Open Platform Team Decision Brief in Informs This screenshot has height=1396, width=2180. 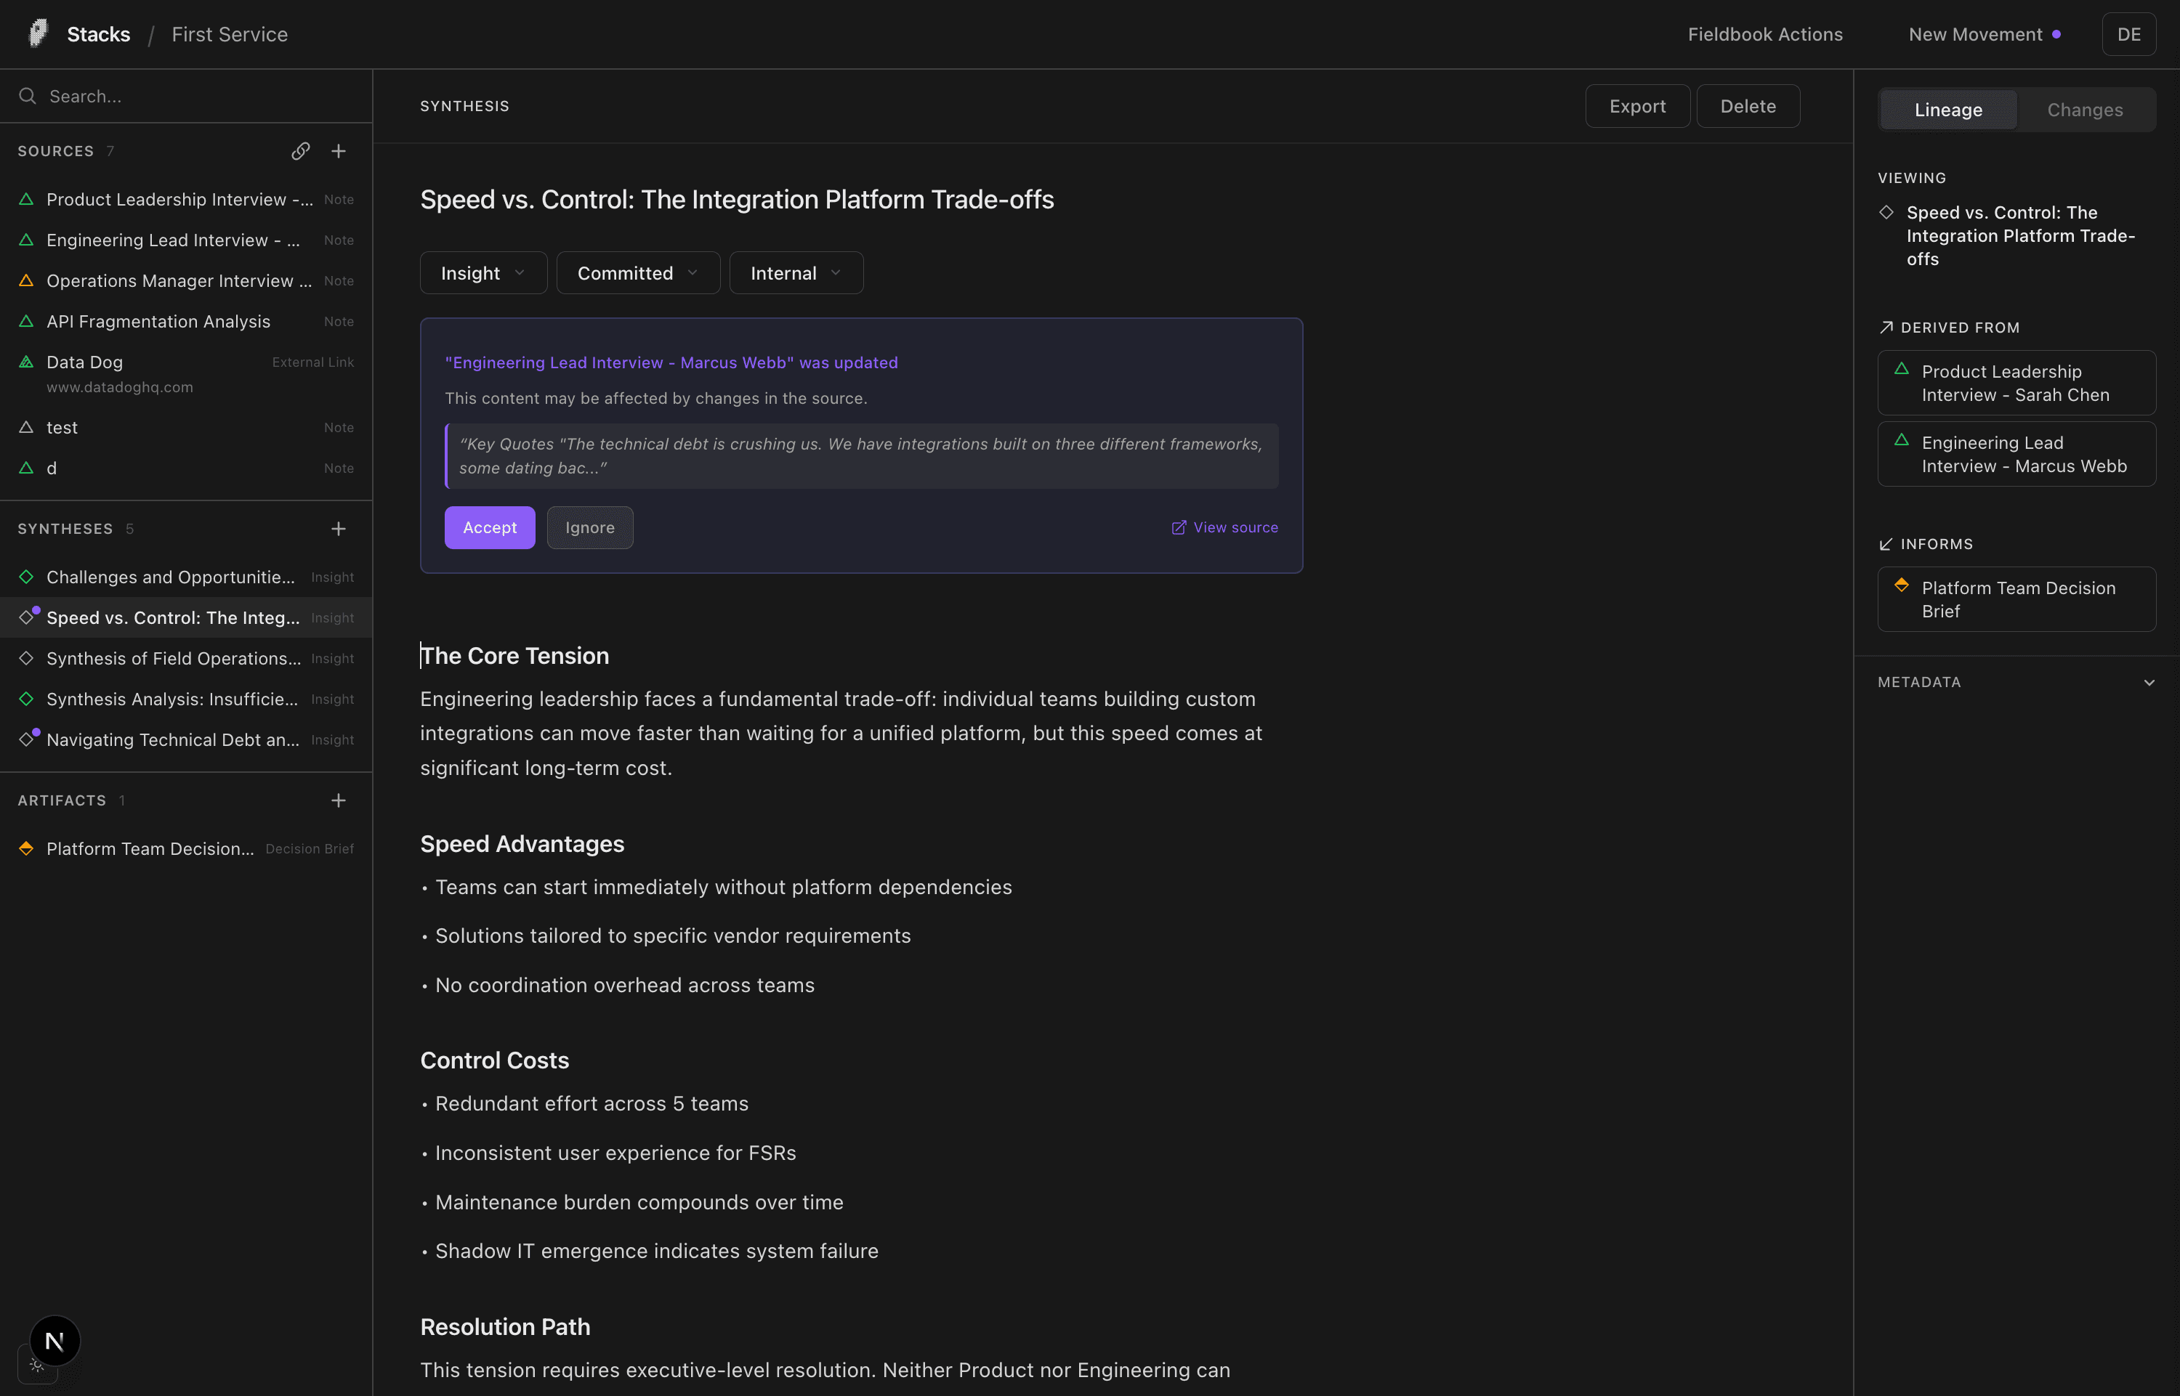[x=2016, y=599]
